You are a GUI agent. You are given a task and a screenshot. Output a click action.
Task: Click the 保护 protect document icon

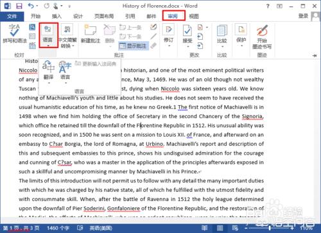[241, 30]
